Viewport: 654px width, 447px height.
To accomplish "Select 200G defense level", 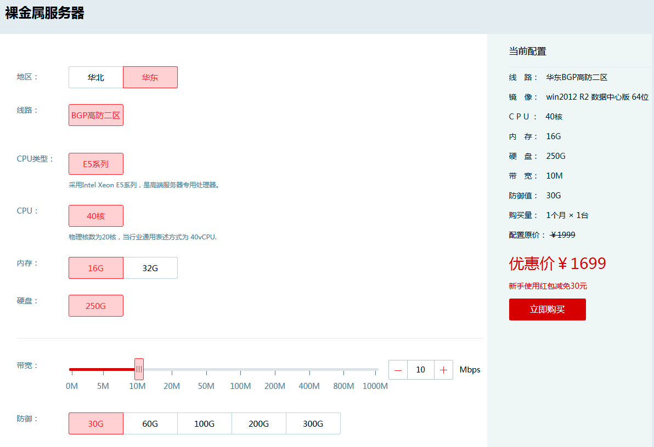I will 259,423.
